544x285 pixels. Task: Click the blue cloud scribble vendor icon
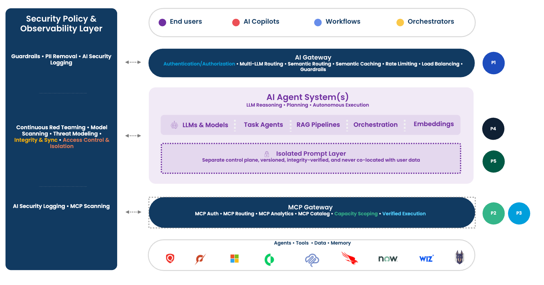point(312,259)
